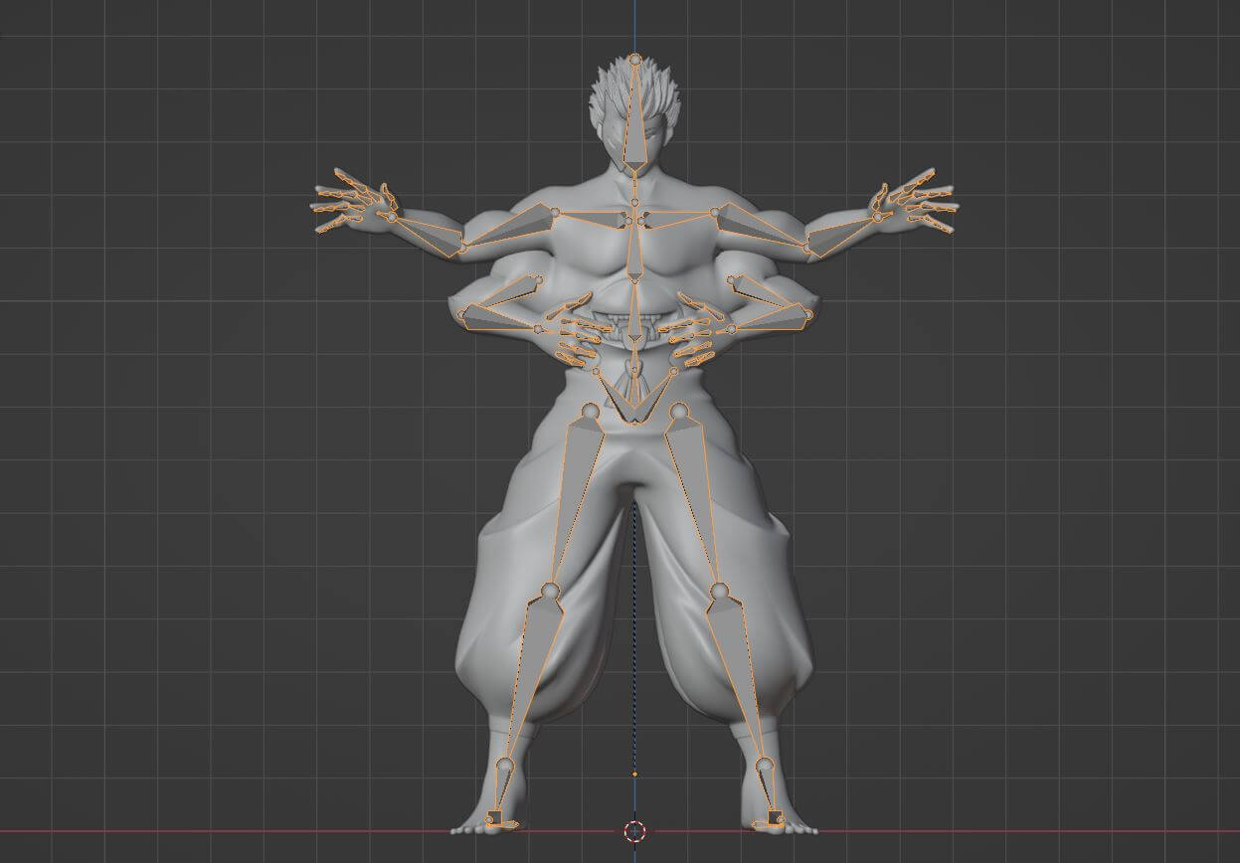Click the 3D cursor at the world origin
Image resolution: width=1240 pixels, height=863 pixels.
[x=634, y=830]
